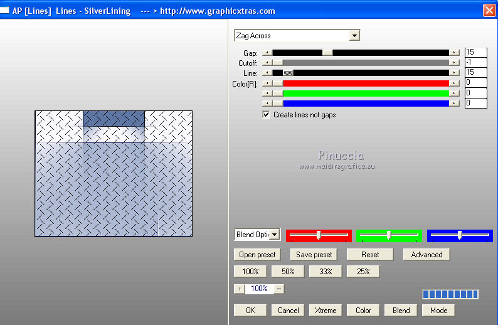This screenshot has height=325, width=498.
Task: Click left arrow of green color slider
Action: (x=267, y=93)
